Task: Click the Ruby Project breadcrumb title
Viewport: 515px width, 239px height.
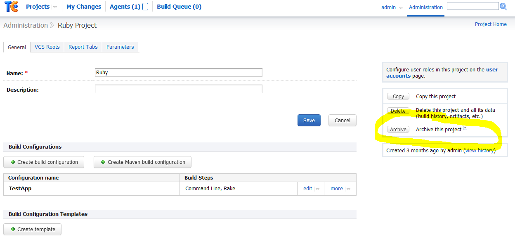Action: click(x=77, y=25)
